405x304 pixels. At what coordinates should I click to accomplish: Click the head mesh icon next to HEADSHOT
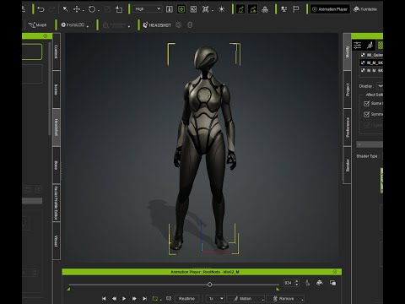(179, 25)
